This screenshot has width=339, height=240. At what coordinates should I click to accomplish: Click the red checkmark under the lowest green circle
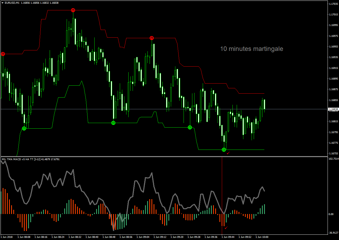(228, 153)
